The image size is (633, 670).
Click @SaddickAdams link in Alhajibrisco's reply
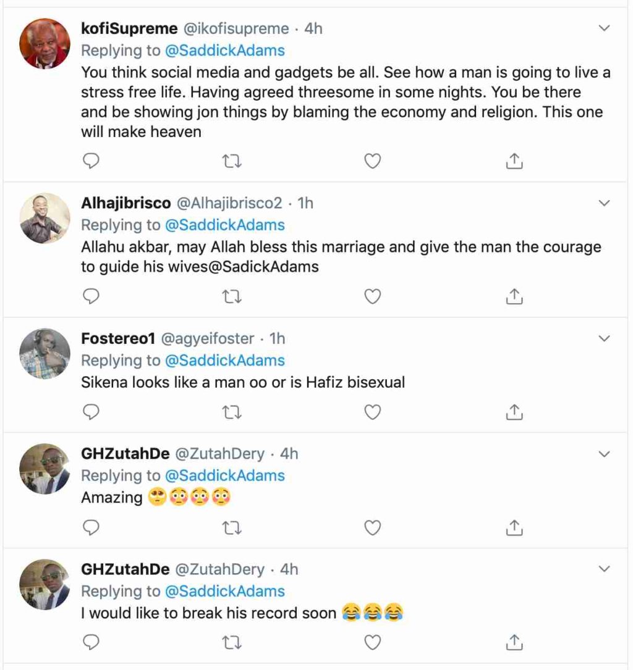224,225
